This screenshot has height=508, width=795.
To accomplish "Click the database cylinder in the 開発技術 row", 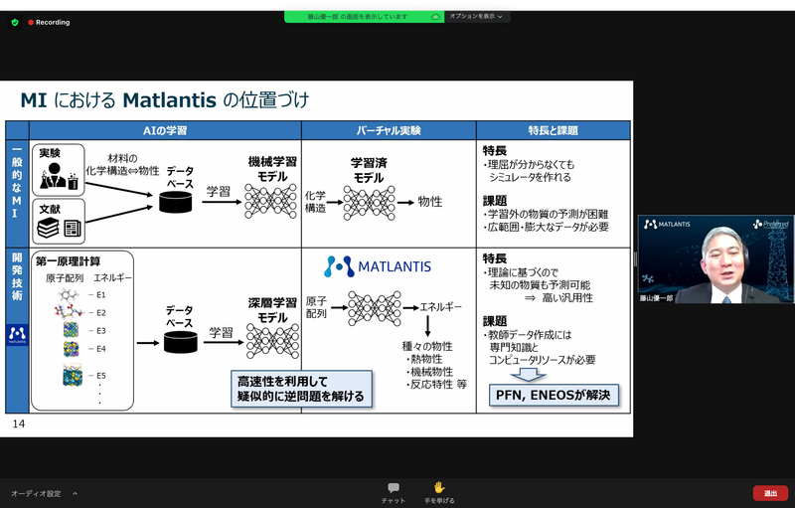I will pyautogui.click(x=181, y=342).
